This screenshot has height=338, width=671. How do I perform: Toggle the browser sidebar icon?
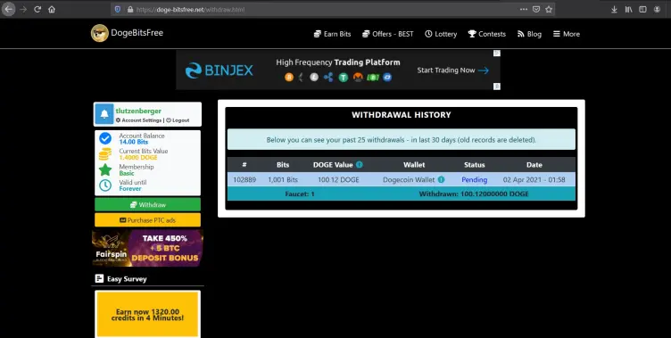[x=642, y=9]
